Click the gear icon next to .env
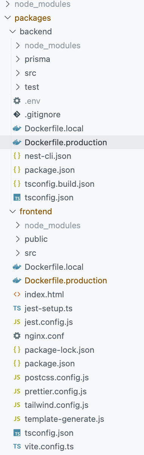Screen dimensions: 144x455 (17, 101)
